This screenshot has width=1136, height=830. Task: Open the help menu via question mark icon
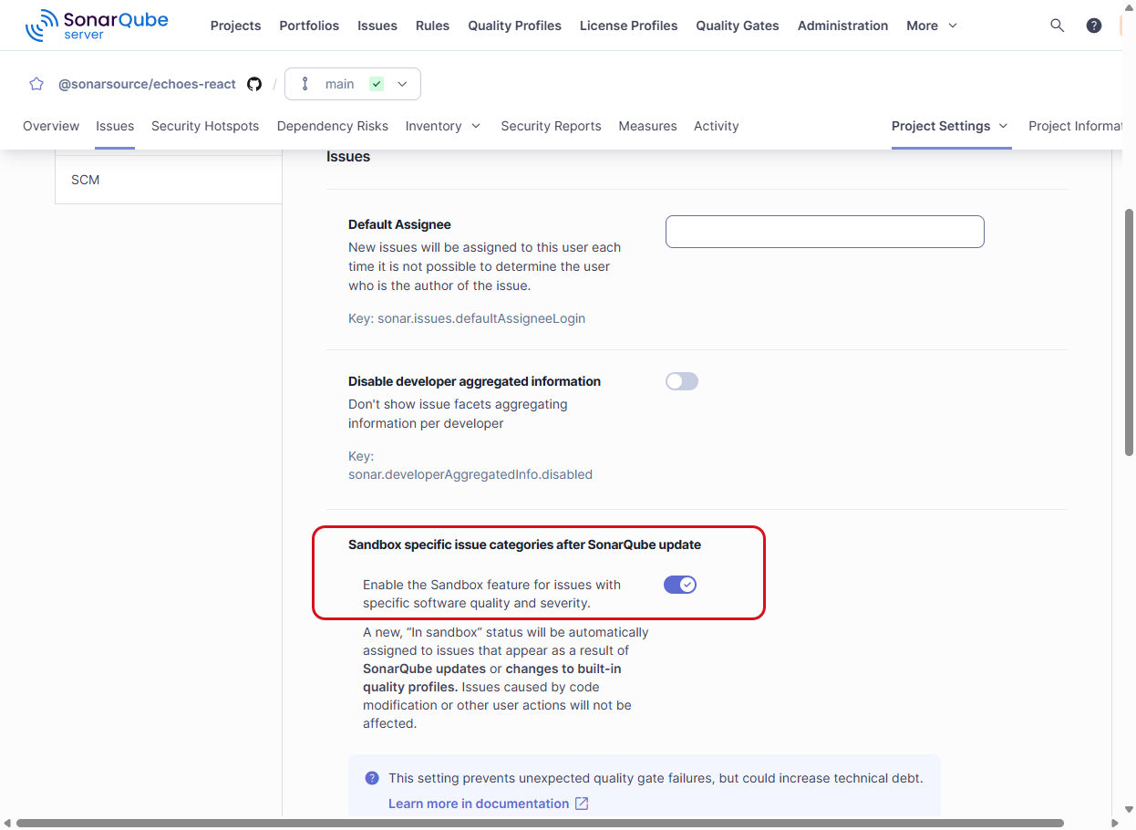tap(1093, 25)
